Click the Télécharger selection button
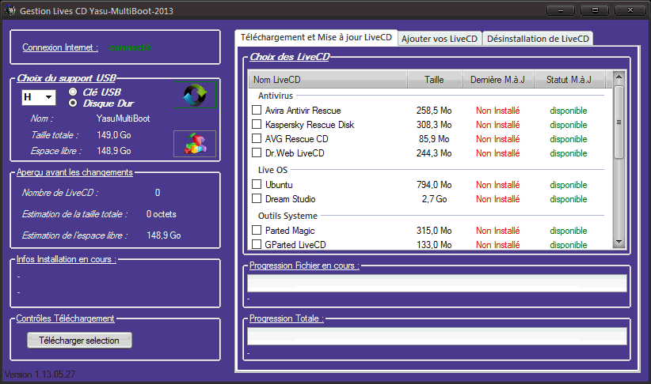Image resolution: width=651 pixels, height=384 pixels. [79, 340]
